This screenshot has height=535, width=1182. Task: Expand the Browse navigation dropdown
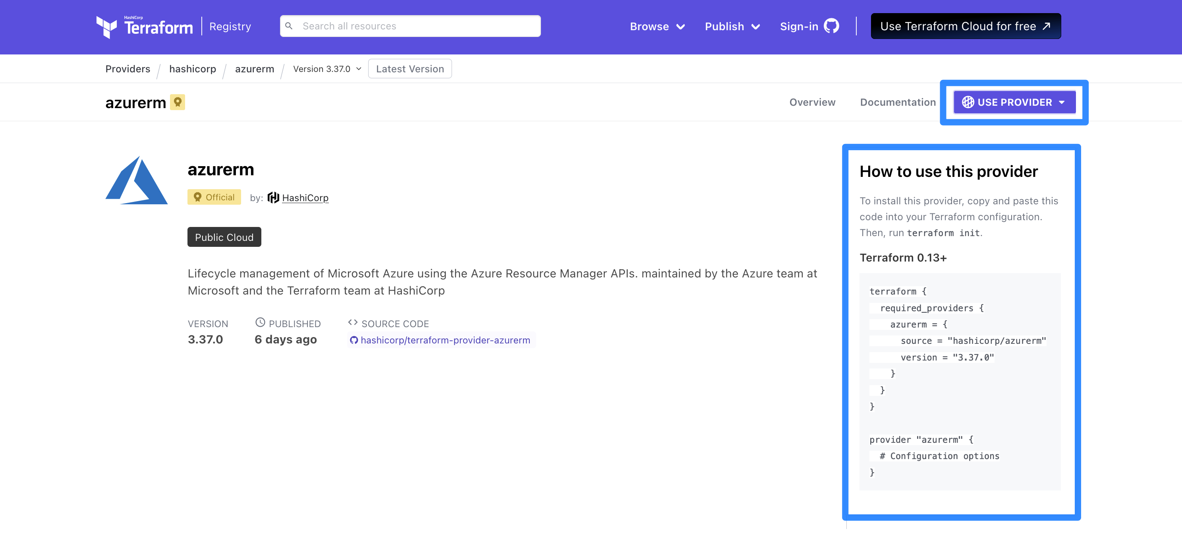pyautogui.click(x=657, y=26)
